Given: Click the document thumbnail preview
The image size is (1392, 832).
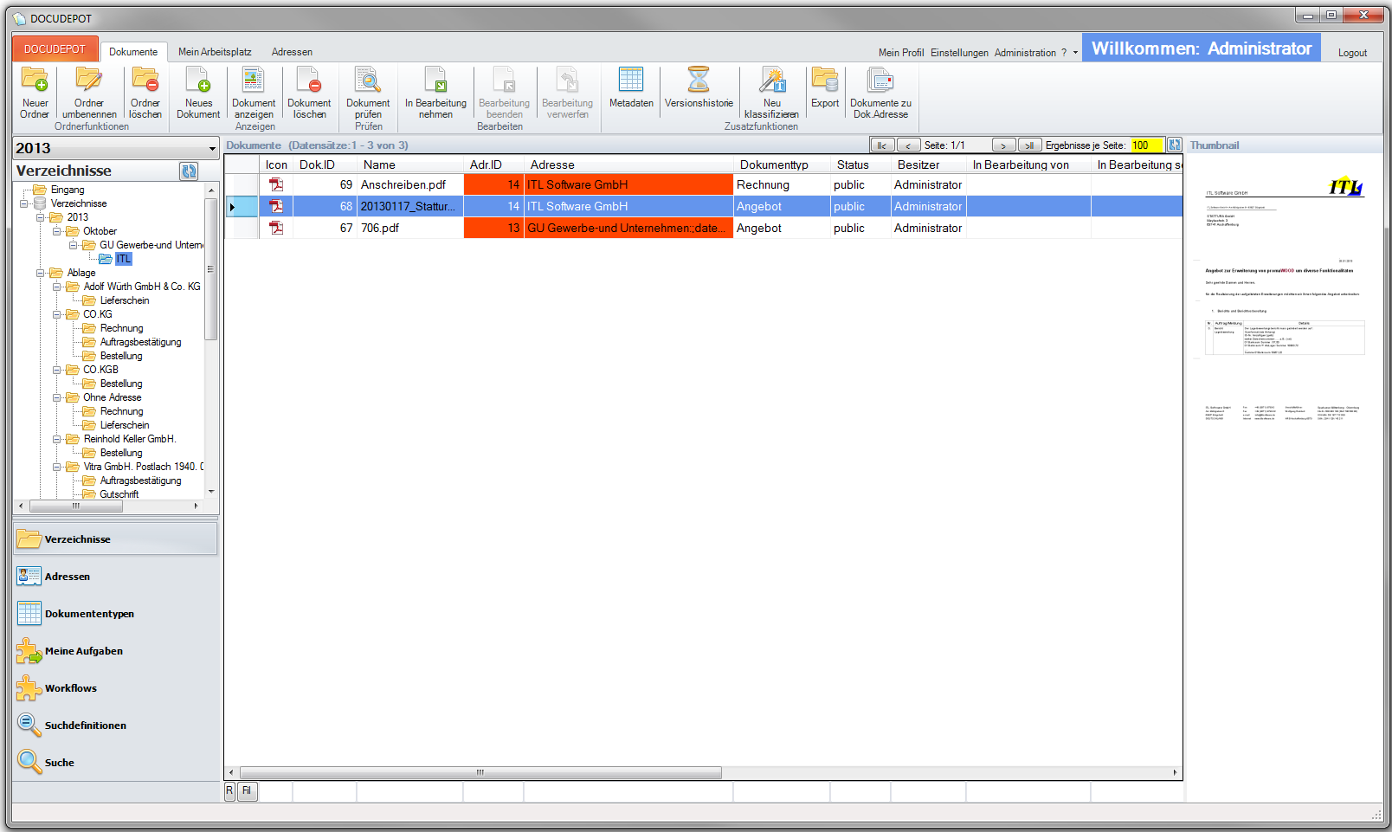Looking at the screenshot, I should (1285, 299).
